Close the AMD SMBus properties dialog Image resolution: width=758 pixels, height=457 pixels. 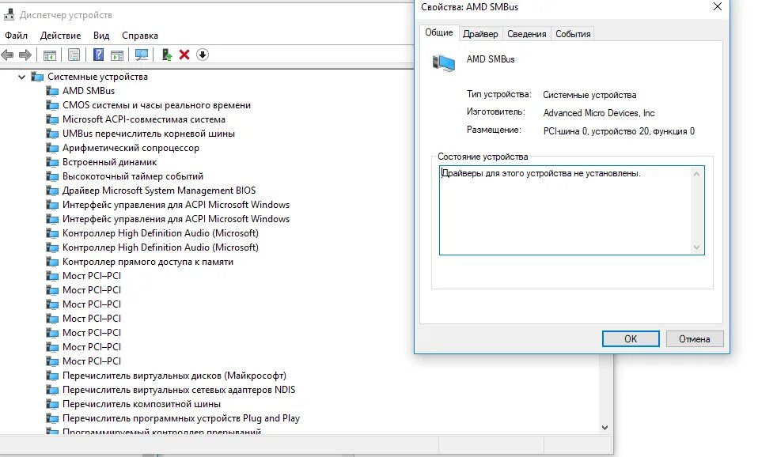[718, 7]
